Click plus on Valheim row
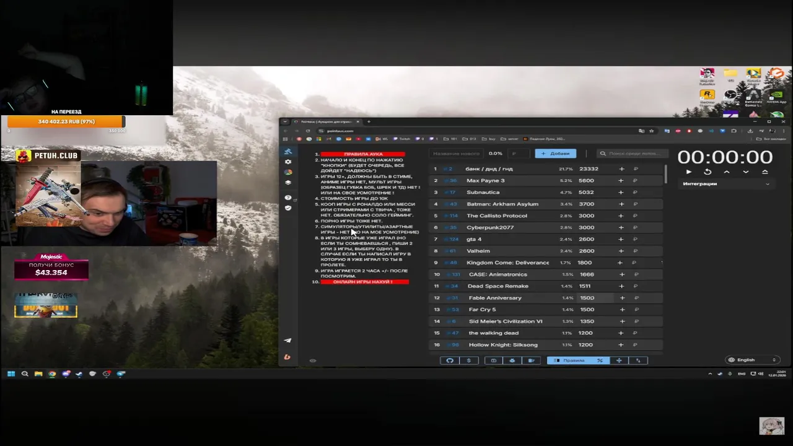Viewport: 793px width, 446px height. coord(621,251)
